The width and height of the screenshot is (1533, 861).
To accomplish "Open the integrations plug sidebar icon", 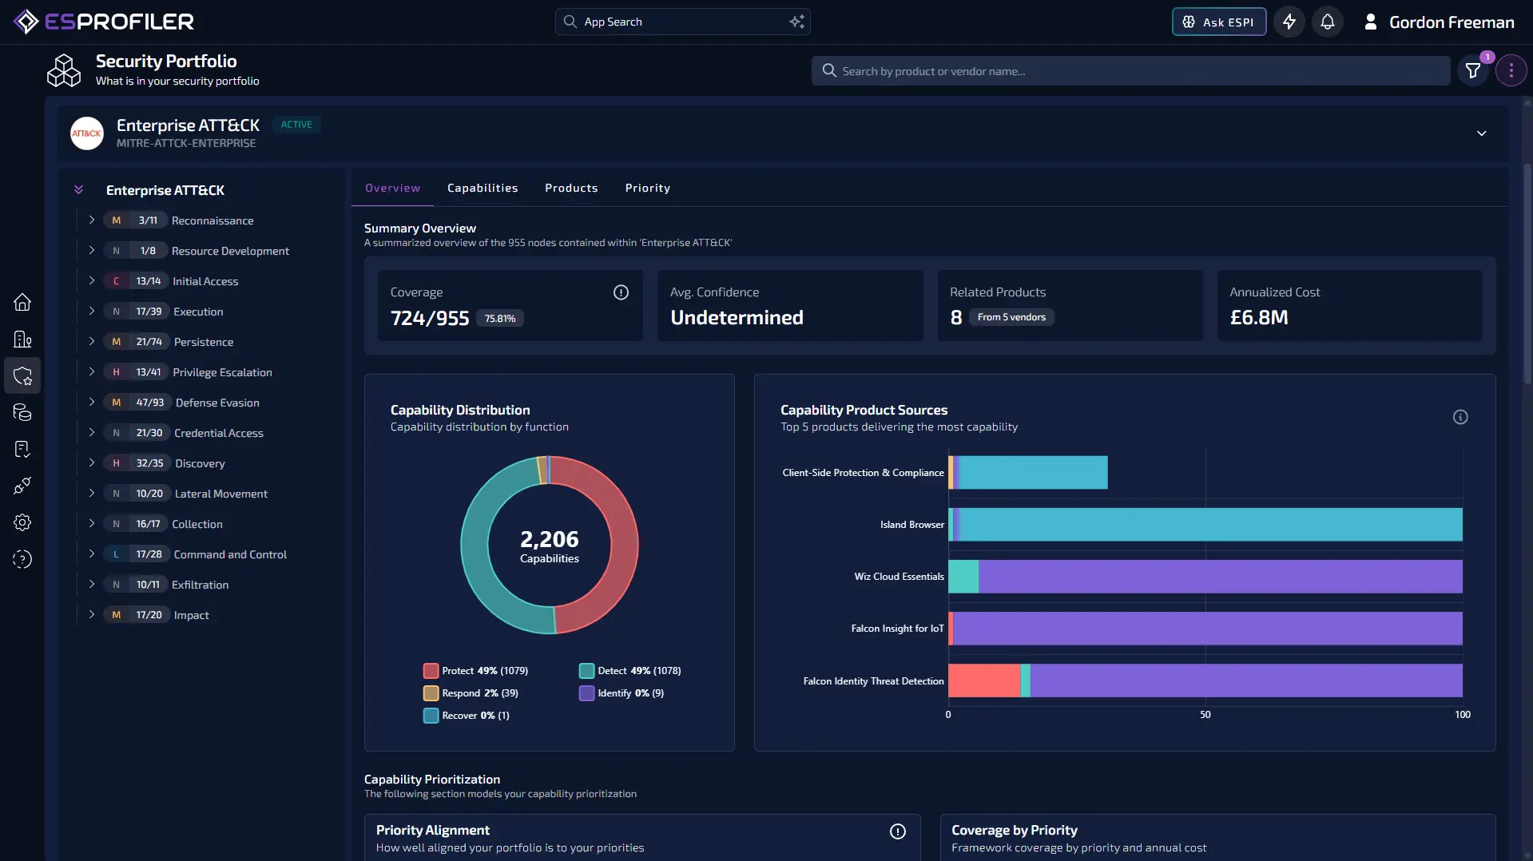I will (22, 486).
